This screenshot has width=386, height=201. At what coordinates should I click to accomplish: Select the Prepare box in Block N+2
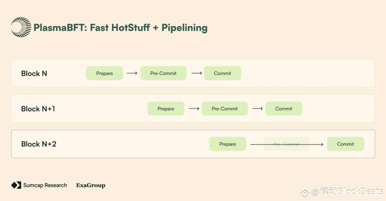click(x=228, y=144)
